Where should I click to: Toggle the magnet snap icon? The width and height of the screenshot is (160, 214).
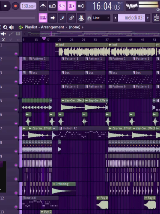[x=89, y=18]
